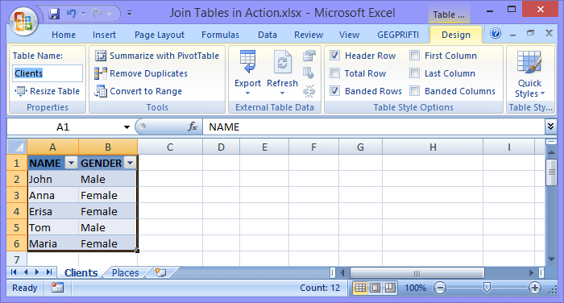Click the Table Properties icon in External Table Data

(309, 56)
